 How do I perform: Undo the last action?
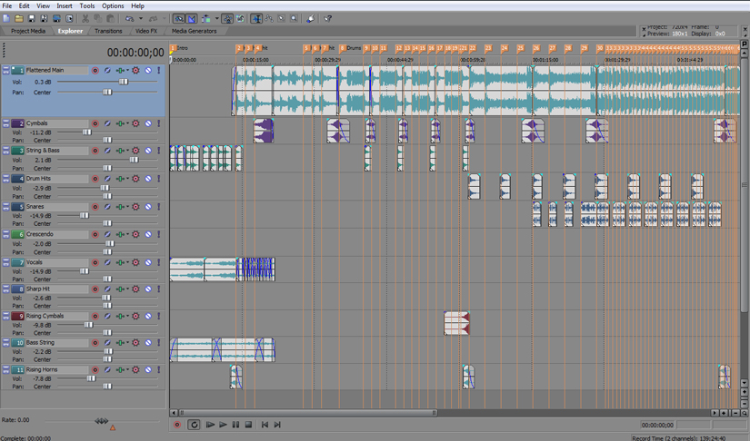coord(129,19)
